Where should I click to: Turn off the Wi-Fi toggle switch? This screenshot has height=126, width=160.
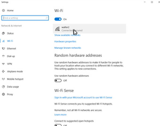point(58,19)
